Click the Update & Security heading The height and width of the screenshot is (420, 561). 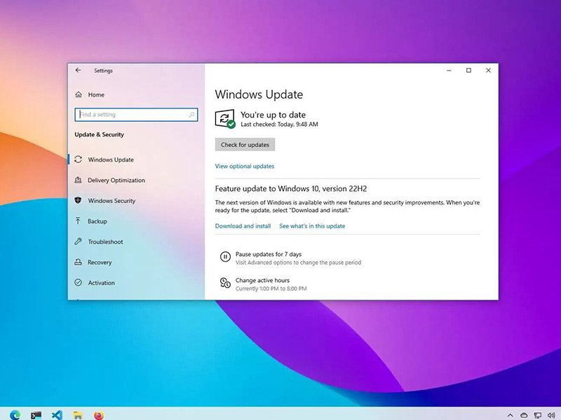(x=100, y=134)
